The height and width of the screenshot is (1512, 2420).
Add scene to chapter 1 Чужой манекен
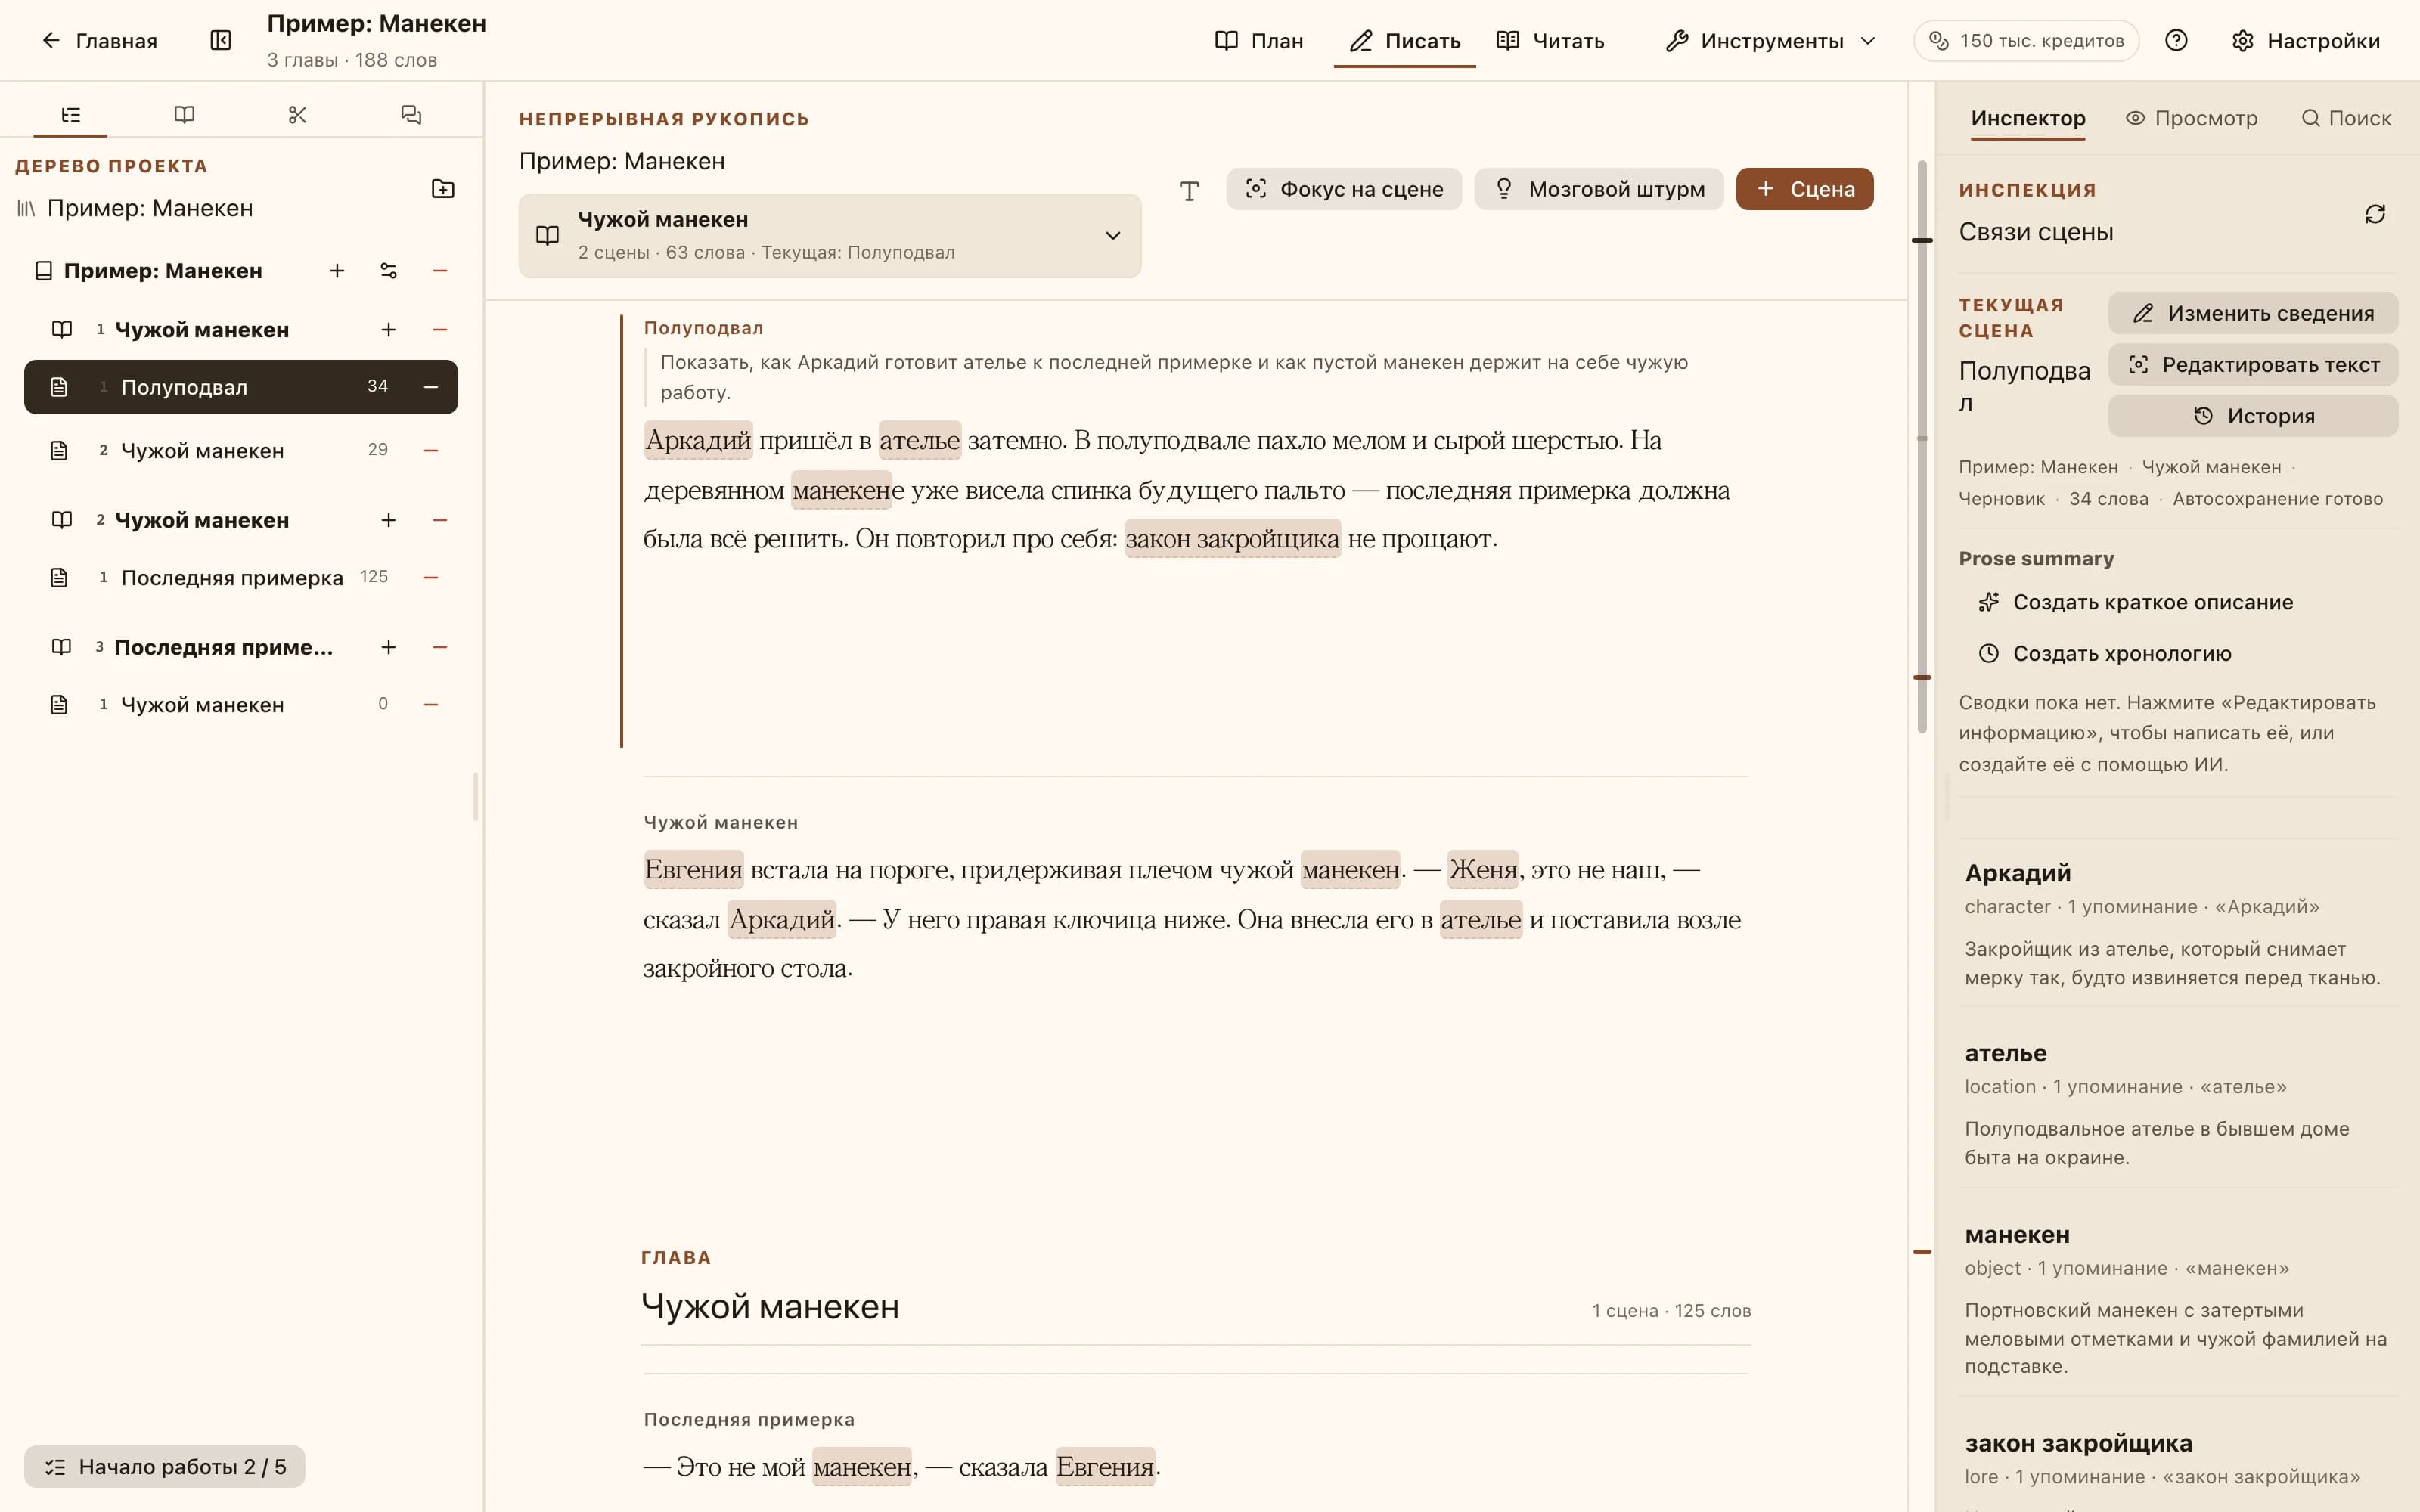click(x=389, y=330)
